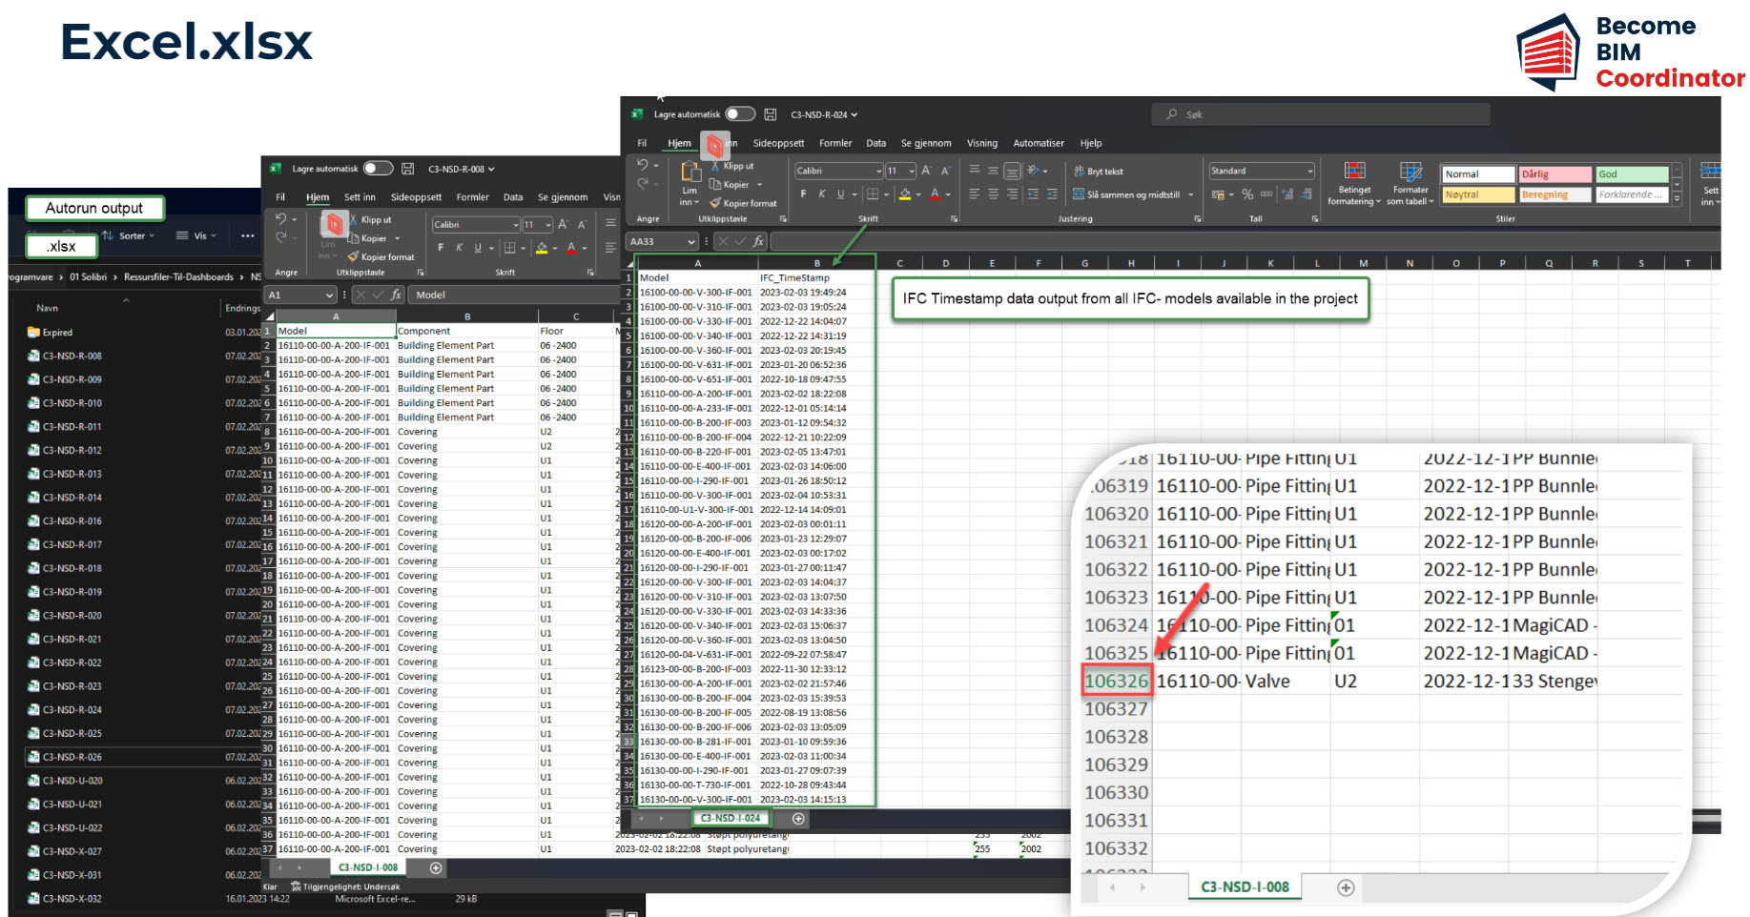Click thousands separator 000 icon
The image size is (1750, 917).
1266,194
